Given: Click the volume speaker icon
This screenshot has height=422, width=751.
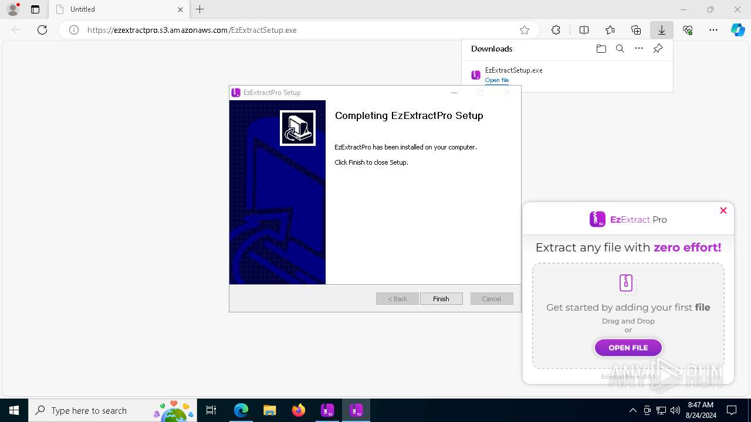Looking at the screenshot, I should tap(675, 410).
